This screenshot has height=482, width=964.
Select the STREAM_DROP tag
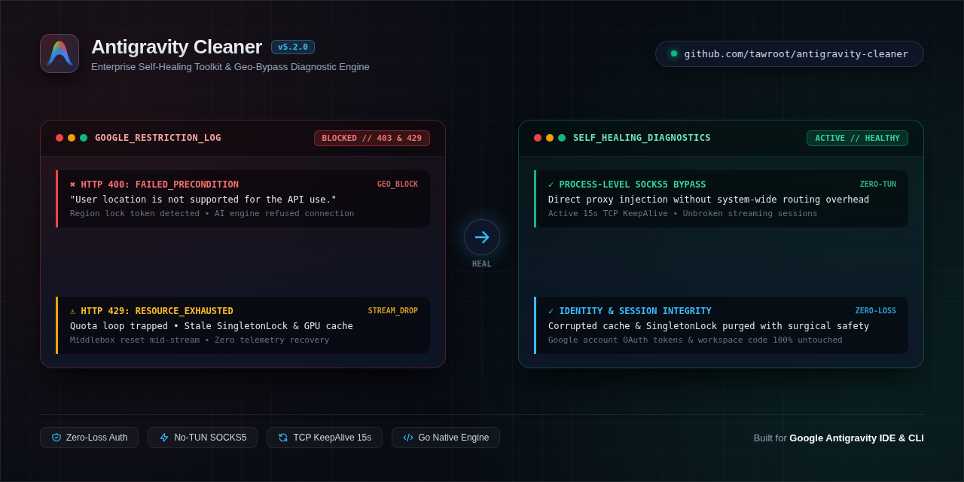(x=393, y=310)
